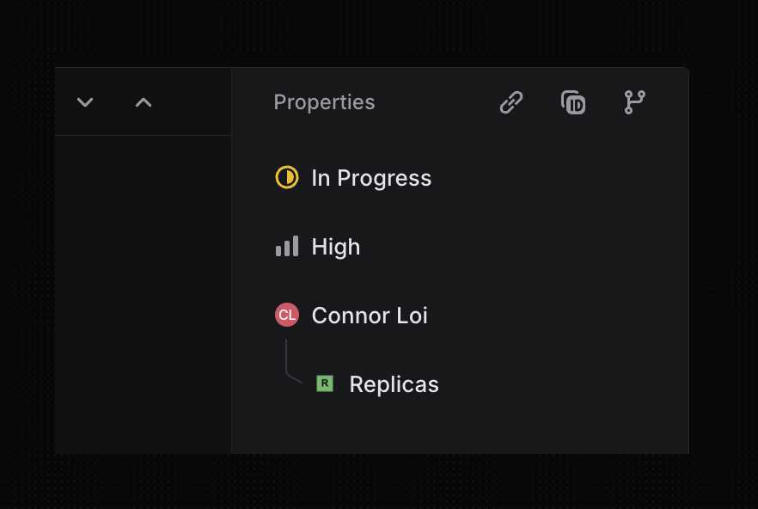Click the git branch name icon
The width and height of the screenshot is (758, 509).
pyautogui.click(x=634, y=102)
